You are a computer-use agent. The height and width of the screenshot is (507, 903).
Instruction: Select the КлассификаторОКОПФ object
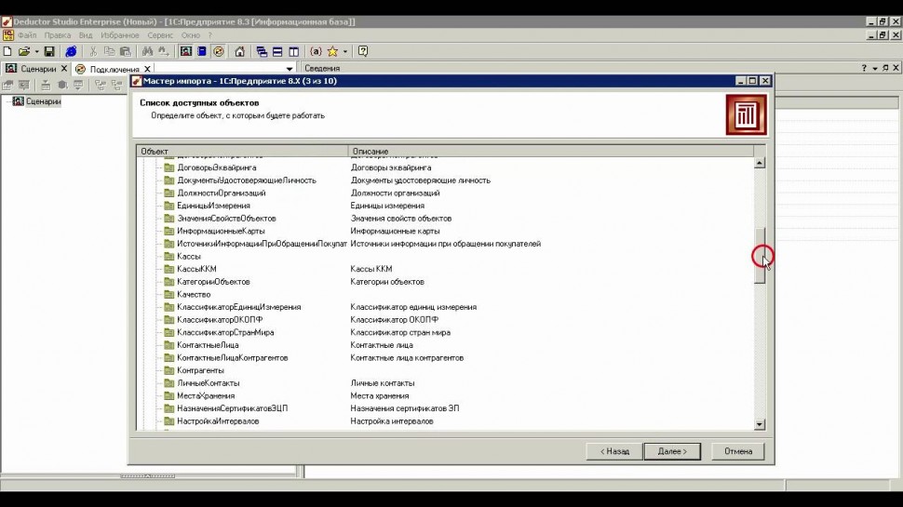pos(216,319)
